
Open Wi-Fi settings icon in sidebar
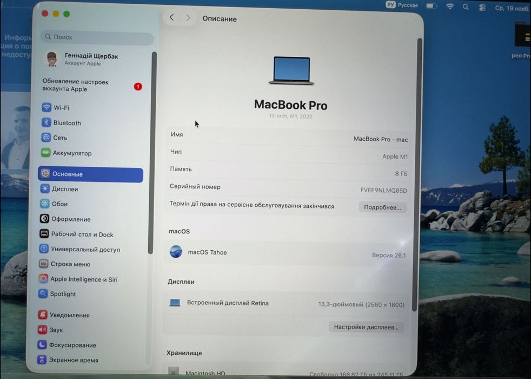coord(47,107)
